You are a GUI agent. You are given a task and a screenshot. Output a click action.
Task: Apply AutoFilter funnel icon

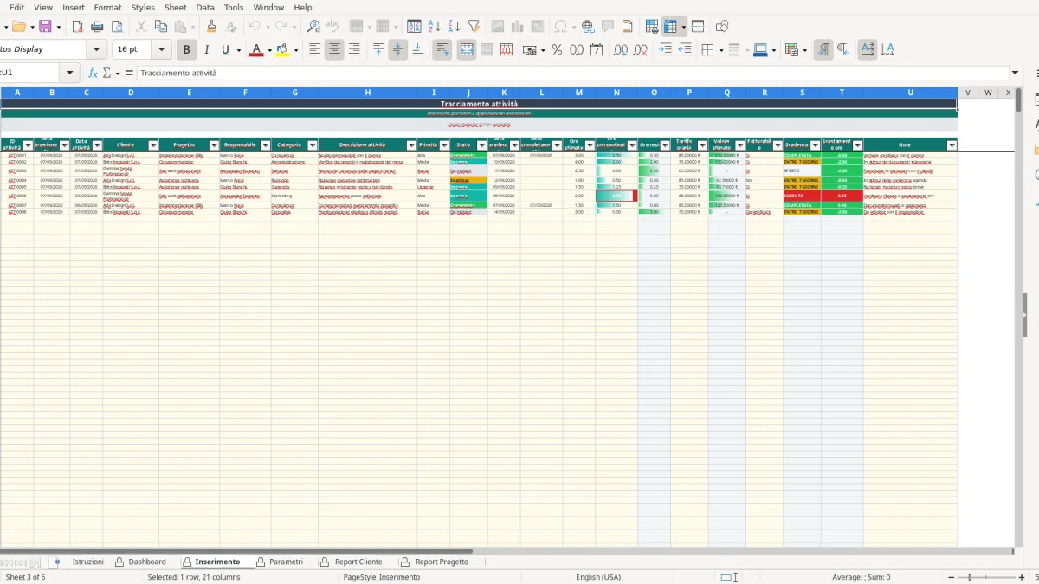point(474,27)
